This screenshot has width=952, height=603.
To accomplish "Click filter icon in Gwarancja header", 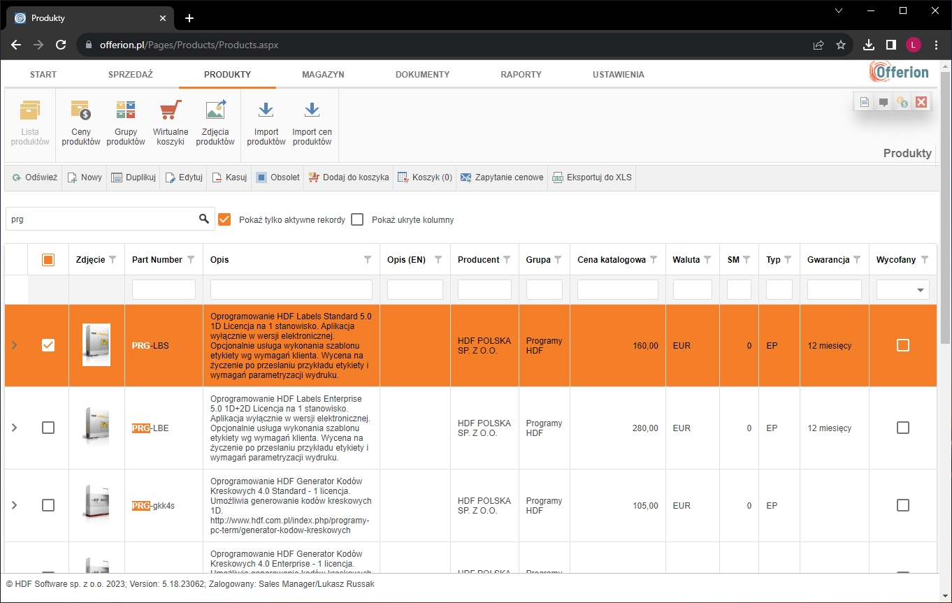I will [857, 260].
